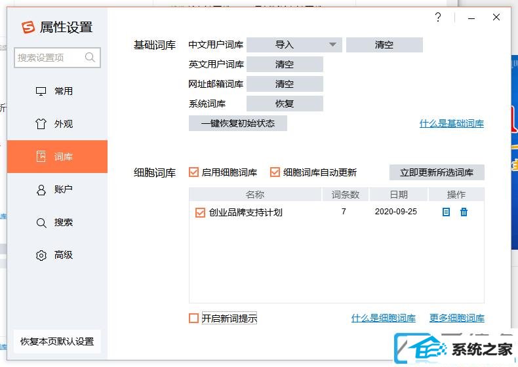Restore 系统词库 with 恢复 button
Viewport: 518px width, 367px height.
285,104
